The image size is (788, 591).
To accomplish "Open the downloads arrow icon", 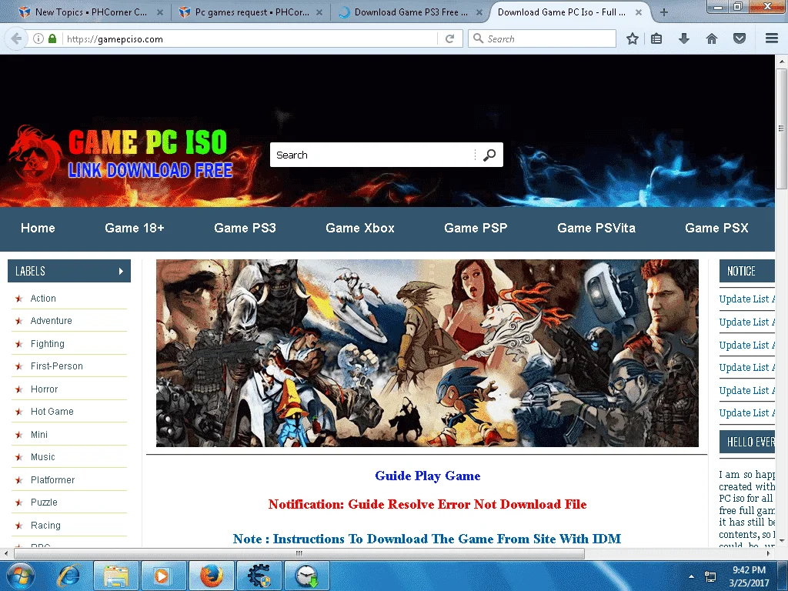I will coord(684,38).
